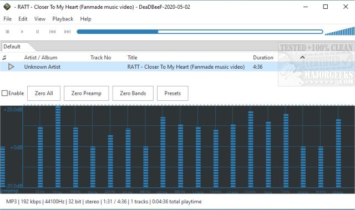The image size is (355, 210).
Task: Sort by Track No column header
Action: point(101,58)
